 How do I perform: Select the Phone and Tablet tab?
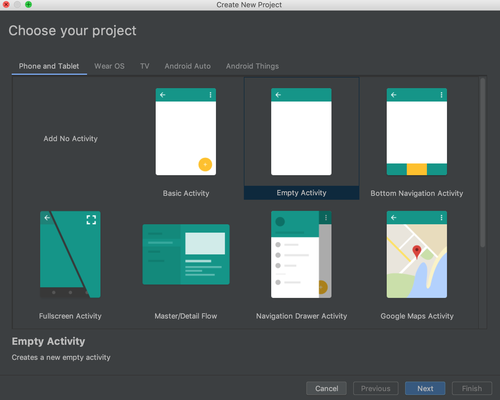point(49,66)
